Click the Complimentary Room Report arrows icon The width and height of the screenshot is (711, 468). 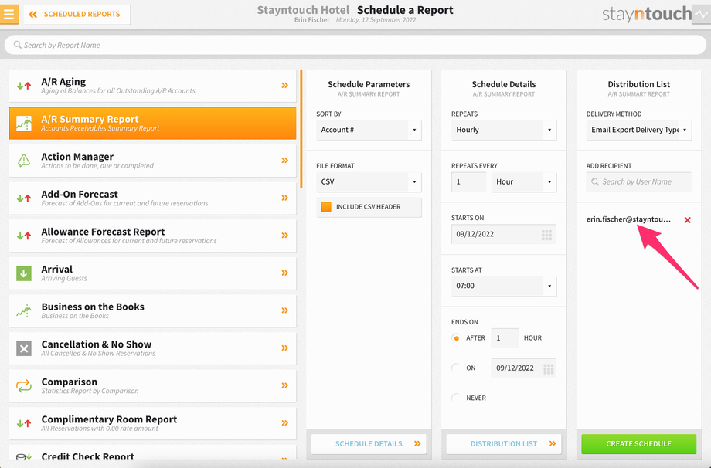pos(24,423)
